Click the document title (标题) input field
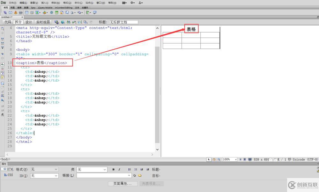Viewport: 319px width, 192px height. [124, 22]
